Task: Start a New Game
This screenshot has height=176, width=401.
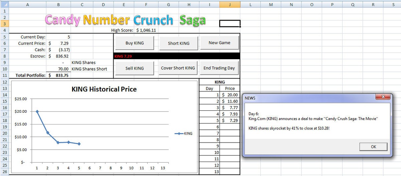Action: tap(219, 43)
